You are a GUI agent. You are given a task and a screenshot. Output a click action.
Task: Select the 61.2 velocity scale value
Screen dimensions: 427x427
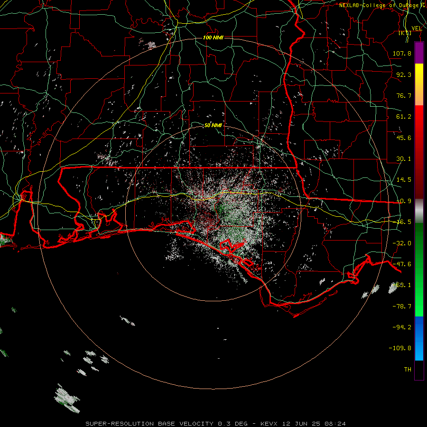click(x=404, y=117)
